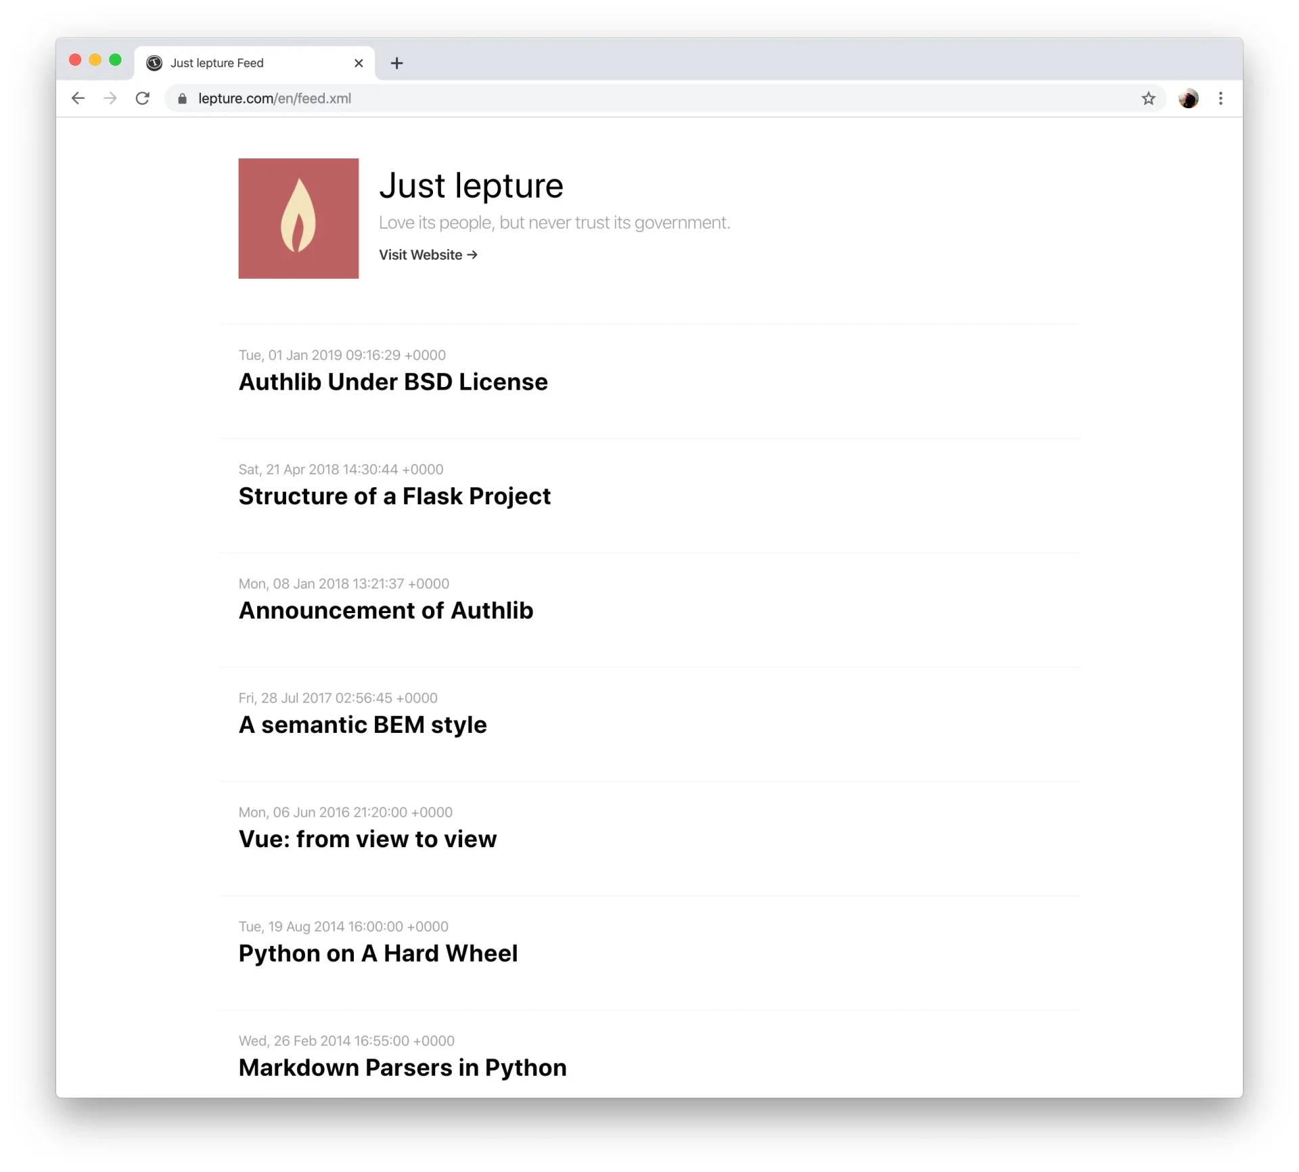Open a new browser tab

(396, 63)
